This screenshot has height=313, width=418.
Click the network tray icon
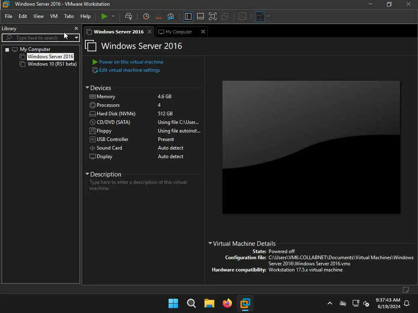[x=356, y=303]
